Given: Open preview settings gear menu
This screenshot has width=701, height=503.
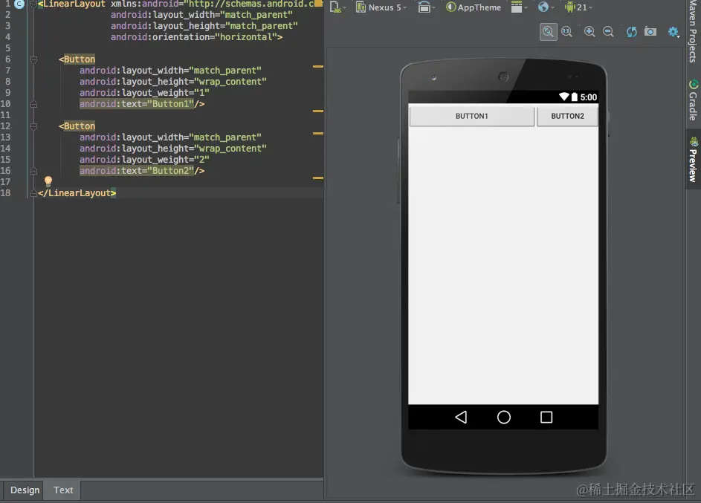Looking at the screenshot, I should 673,32.
